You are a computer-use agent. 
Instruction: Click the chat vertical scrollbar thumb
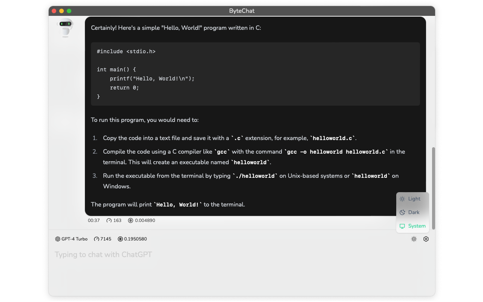[x=434, y=188]
